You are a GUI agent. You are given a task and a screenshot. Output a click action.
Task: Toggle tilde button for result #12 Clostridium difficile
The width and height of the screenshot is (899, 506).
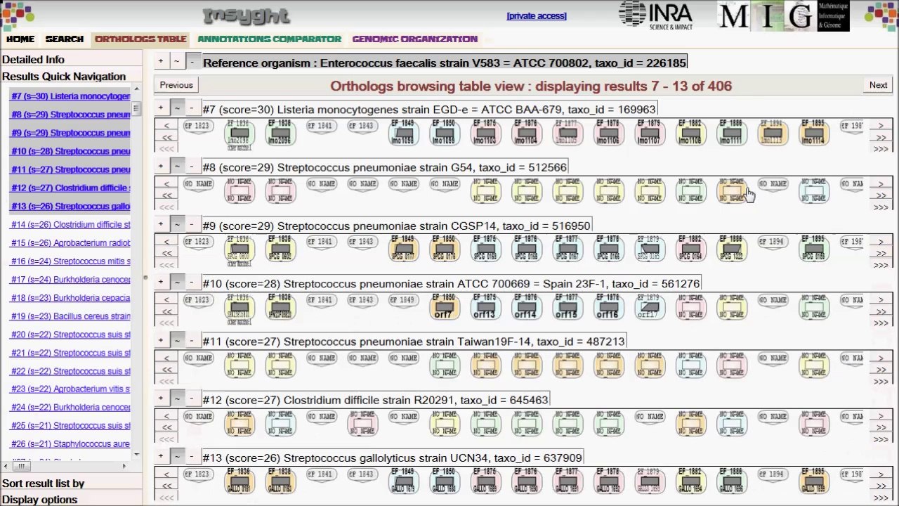(176, 398)
